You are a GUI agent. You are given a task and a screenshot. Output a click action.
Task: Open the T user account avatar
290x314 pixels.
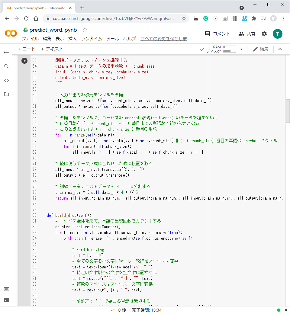click(x=278, y=34)
